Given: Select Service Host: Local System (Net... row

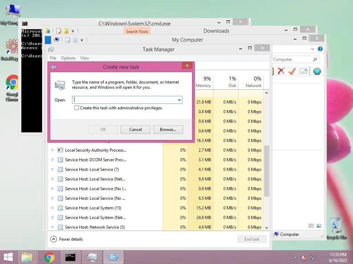Looking at the screenshot, I should tap(156, 218).
